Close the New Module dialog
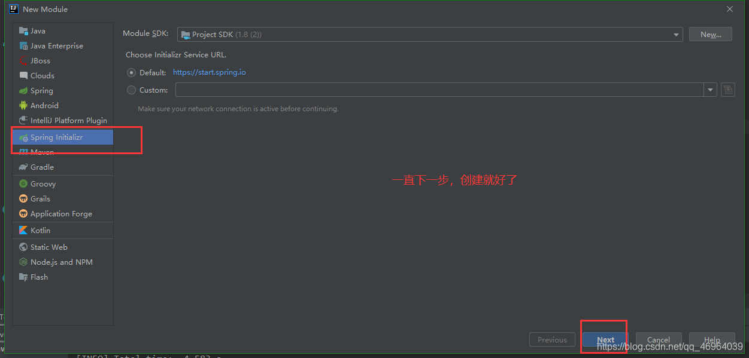This screenshot has height=358, width=749. tap(730, 9)
